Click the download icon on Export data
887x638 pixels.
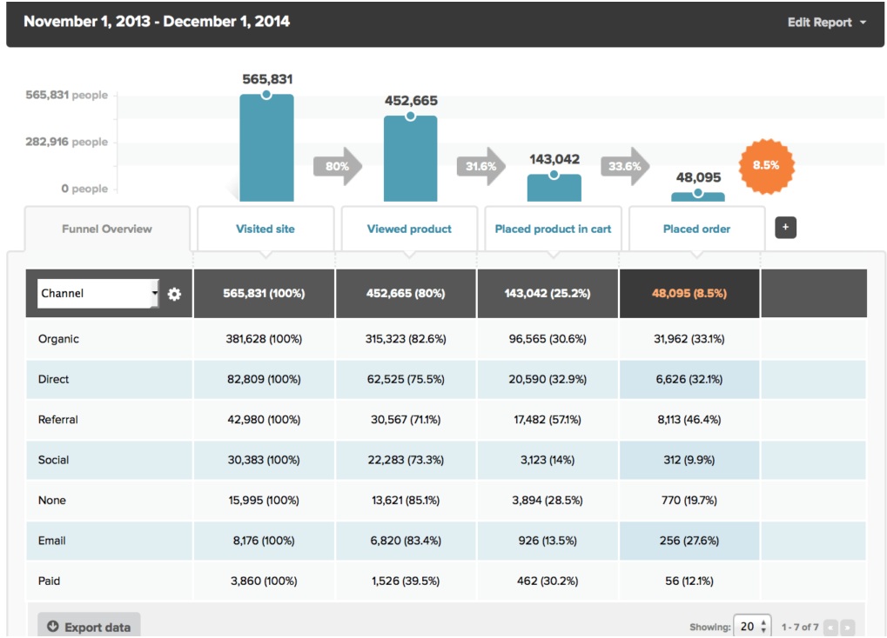click(x=54, y=625)
